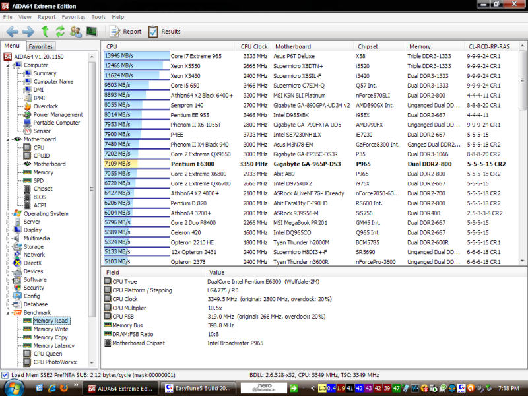
Task: Click the sidebar tree scroll down arrow
Action: pyautogui.click(x=92, y=362)
